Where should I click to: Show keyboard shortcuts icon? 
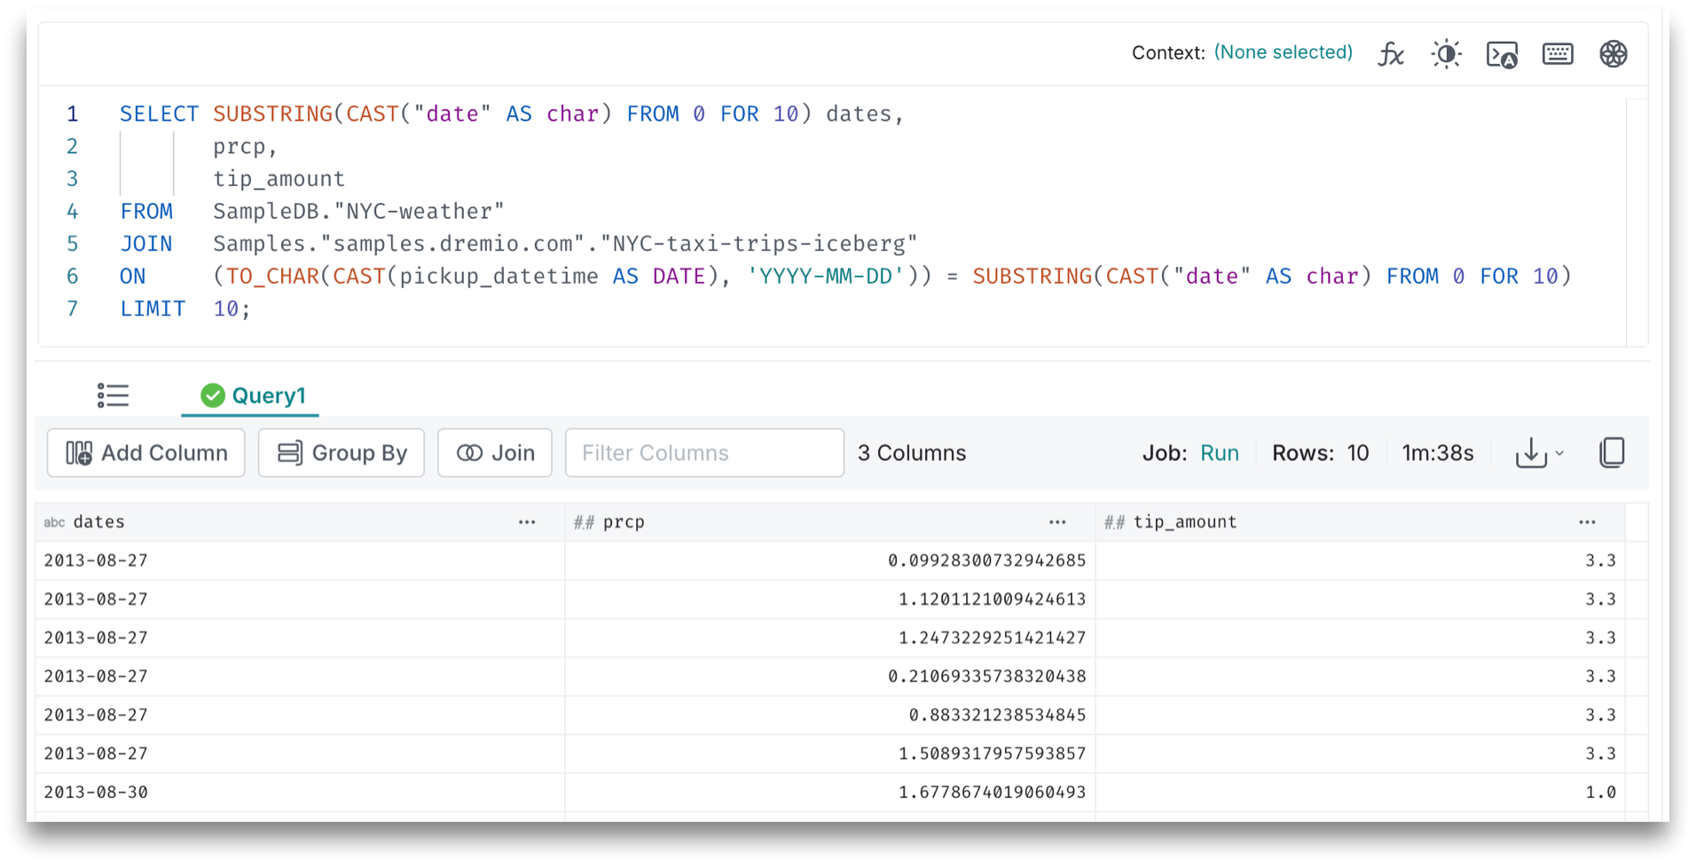point(1558,54)
